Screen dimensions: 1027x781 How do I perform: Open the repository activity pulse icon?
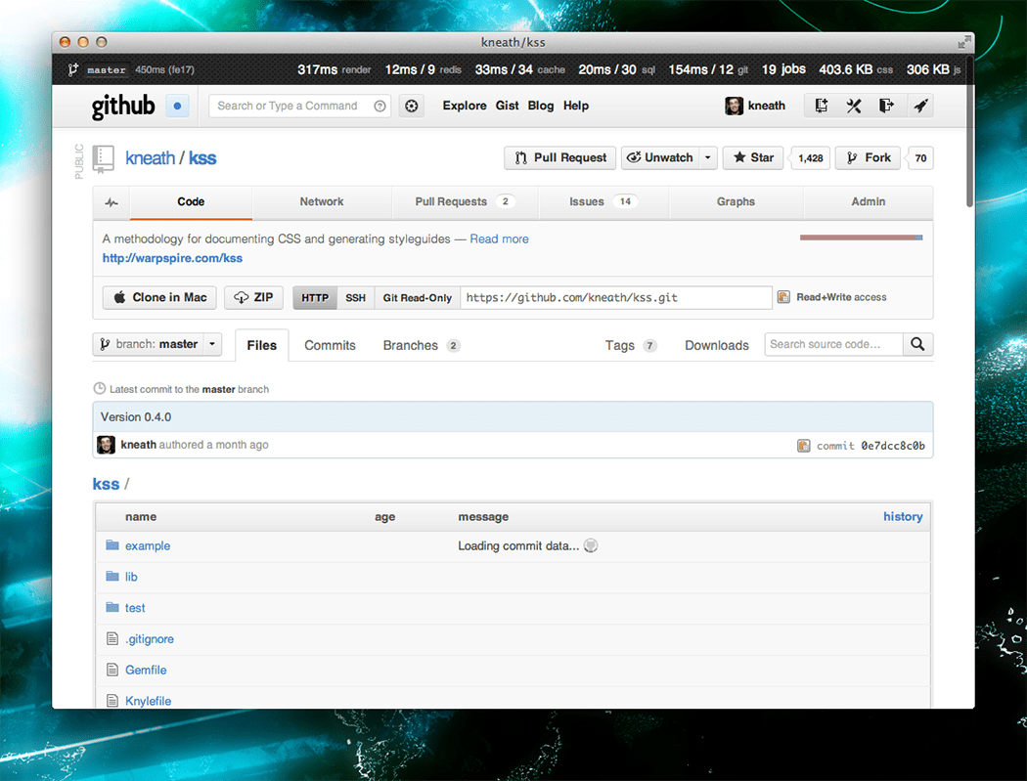click(112, 202)
